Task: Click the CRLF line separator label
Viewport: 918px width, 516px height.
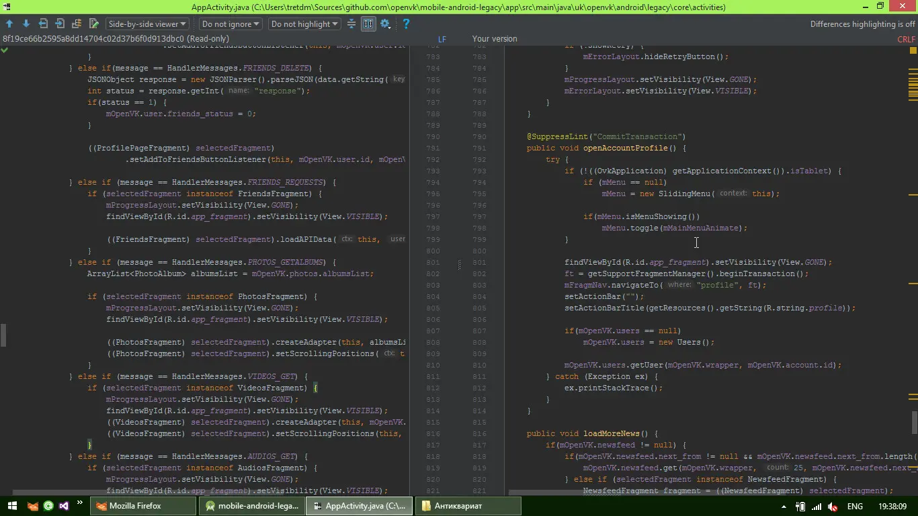Action: tap(907, 39)
